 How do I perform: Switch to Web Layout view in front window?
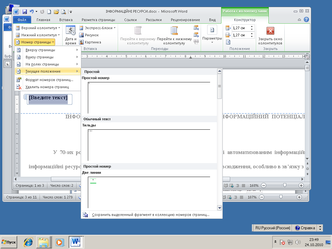click(231, 185)
